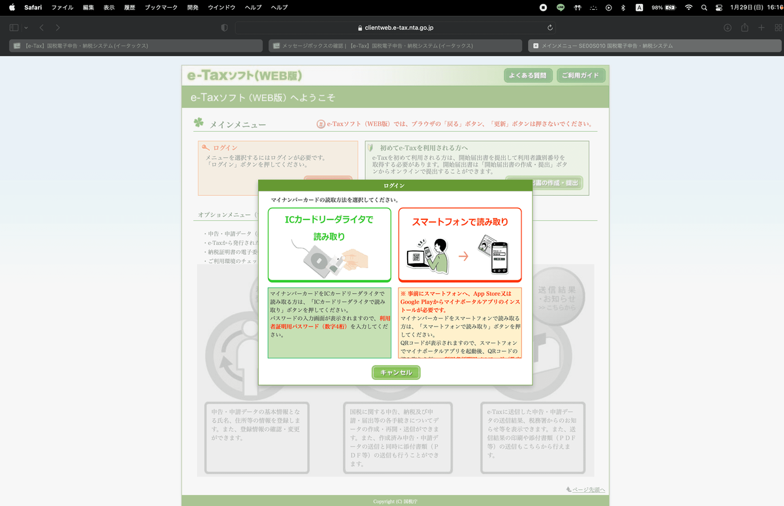
Task: Click the e-Taxソフト(WEB版) logo
Action: [244, 76]
